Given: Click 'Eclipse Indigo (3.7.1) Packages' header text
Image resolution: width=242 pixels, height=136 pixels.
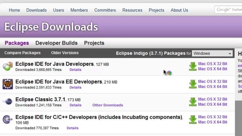Looking at the screenshot, I should coord(150,53).
